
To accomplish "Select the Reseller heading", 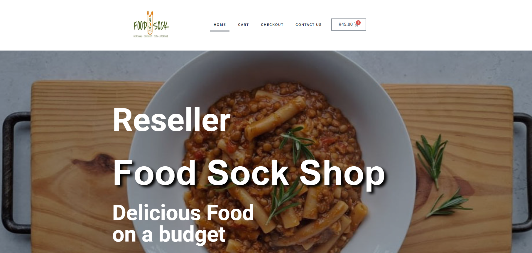I will pos(172,120).
